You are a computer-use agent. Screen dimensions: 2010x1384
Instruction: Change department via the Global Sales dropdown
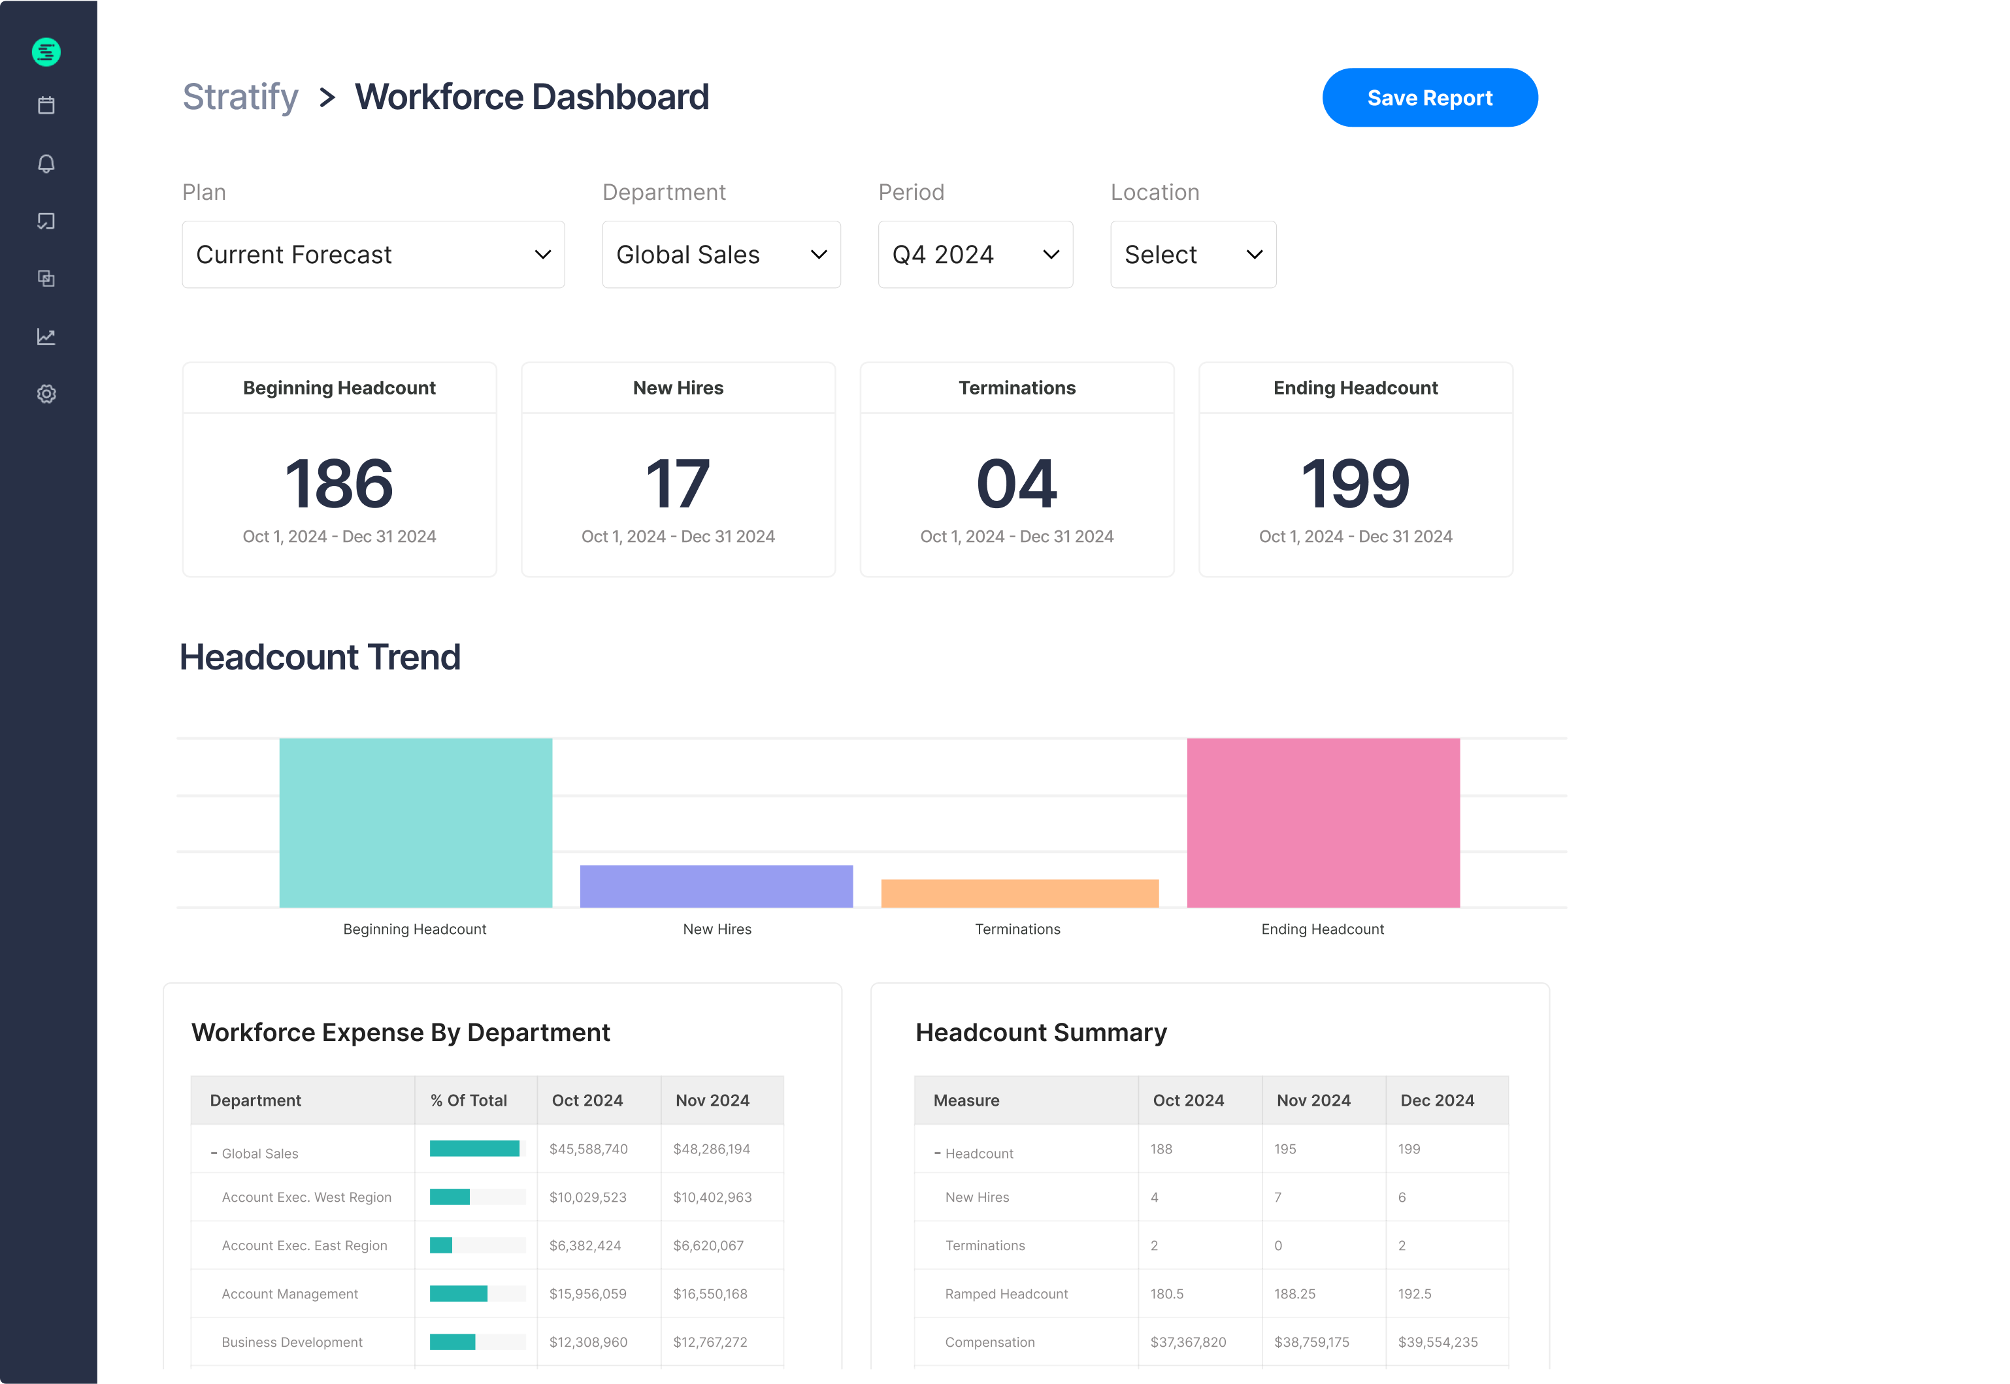click(x=721, y=254)
